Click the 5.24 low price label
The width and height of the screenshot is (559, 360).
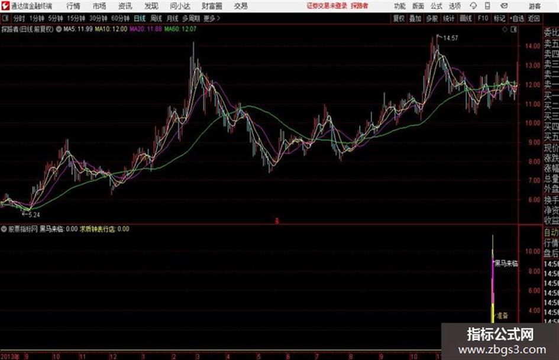point(34,215)
